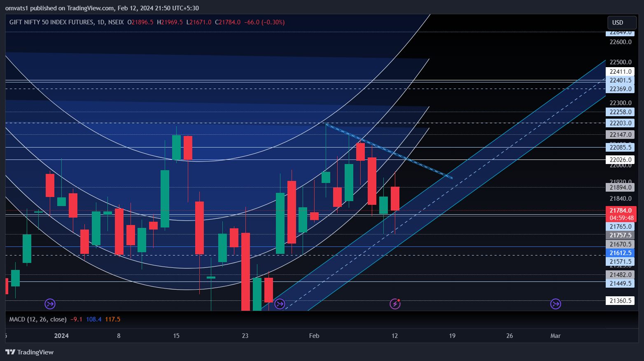
Task: Click the lightning bolt event icon near Feb 12
Action: pos(395,304)
